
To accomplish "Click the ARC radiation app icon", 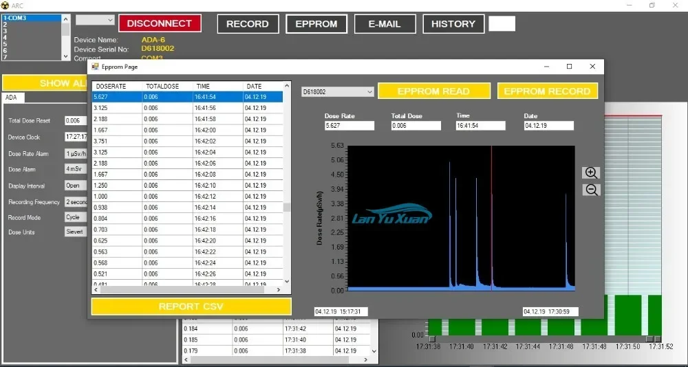I will tap(5, 5).
